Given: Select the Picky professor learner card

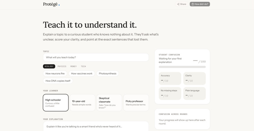Looking at the screenshot, I should pyautogui.click(x=136, y=103).
